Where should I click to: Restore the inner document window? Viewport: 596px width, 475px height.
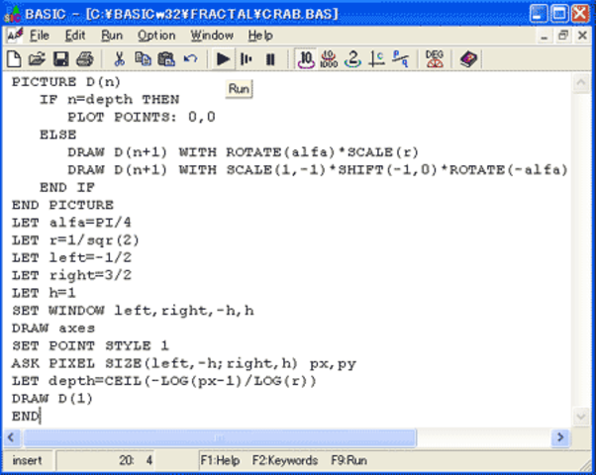pos(563,36)
